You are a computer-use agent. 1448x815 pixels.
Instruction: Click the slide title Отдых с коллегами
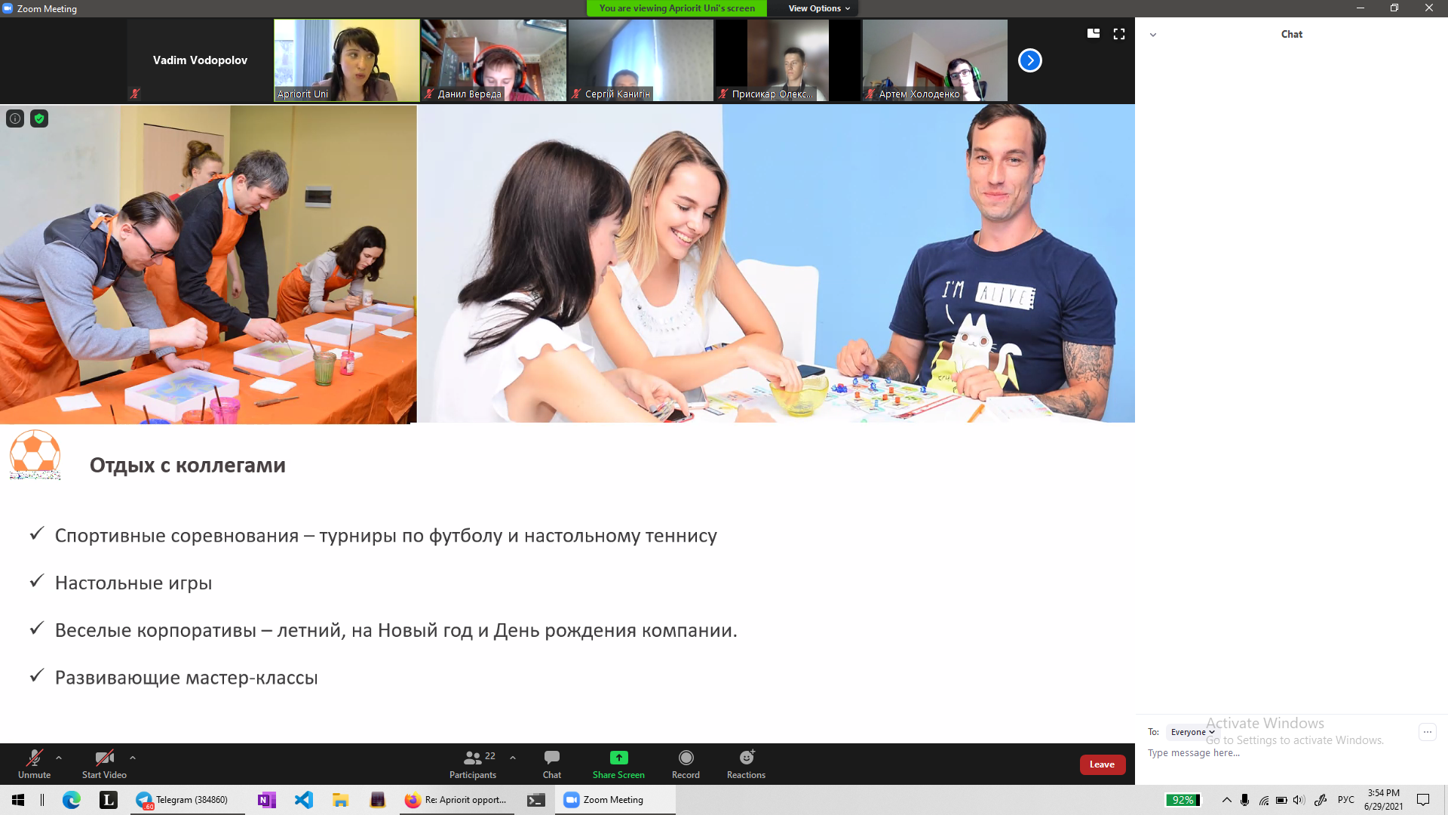tap(188, 466)
